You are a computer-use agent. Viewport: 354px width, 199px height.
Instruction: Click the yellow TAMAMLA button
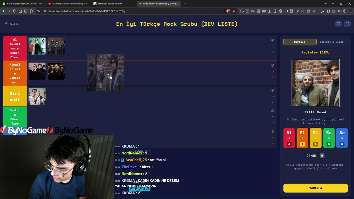pyautogui.click(x=316, y=188)
